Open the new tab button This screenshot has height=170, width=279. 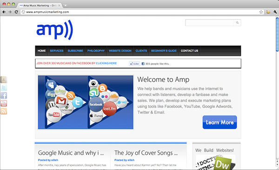point(65,5)
